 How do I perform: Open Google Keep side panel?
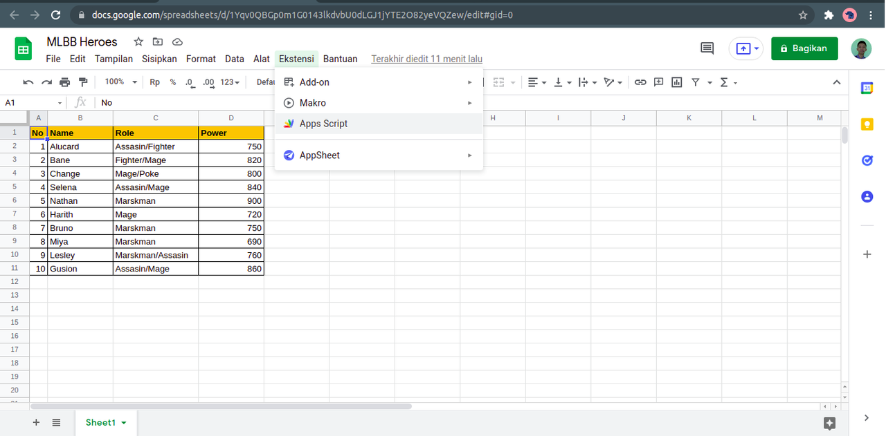point(867,124)
